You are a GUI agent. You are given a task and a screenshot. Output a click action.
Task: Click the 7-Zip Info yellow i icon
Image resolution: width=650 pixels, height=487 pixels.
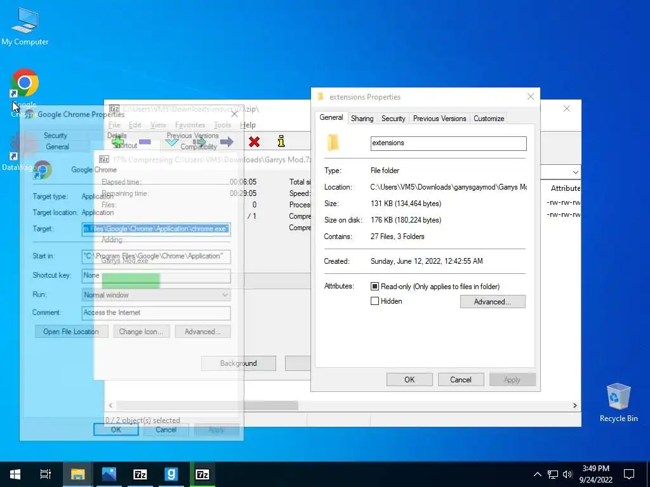click(x=281, y=141)
